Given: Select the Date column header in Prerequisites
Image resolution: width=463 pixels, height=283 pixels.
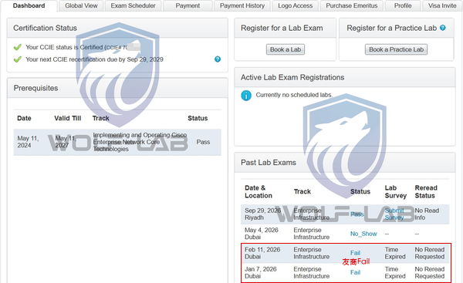Looking at the screenshot, I should pos(24,118).
